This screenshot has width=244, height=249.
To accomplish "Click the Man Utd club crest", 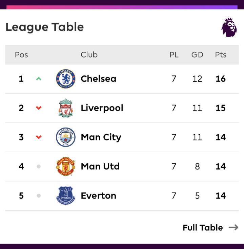I will [66, 166].
